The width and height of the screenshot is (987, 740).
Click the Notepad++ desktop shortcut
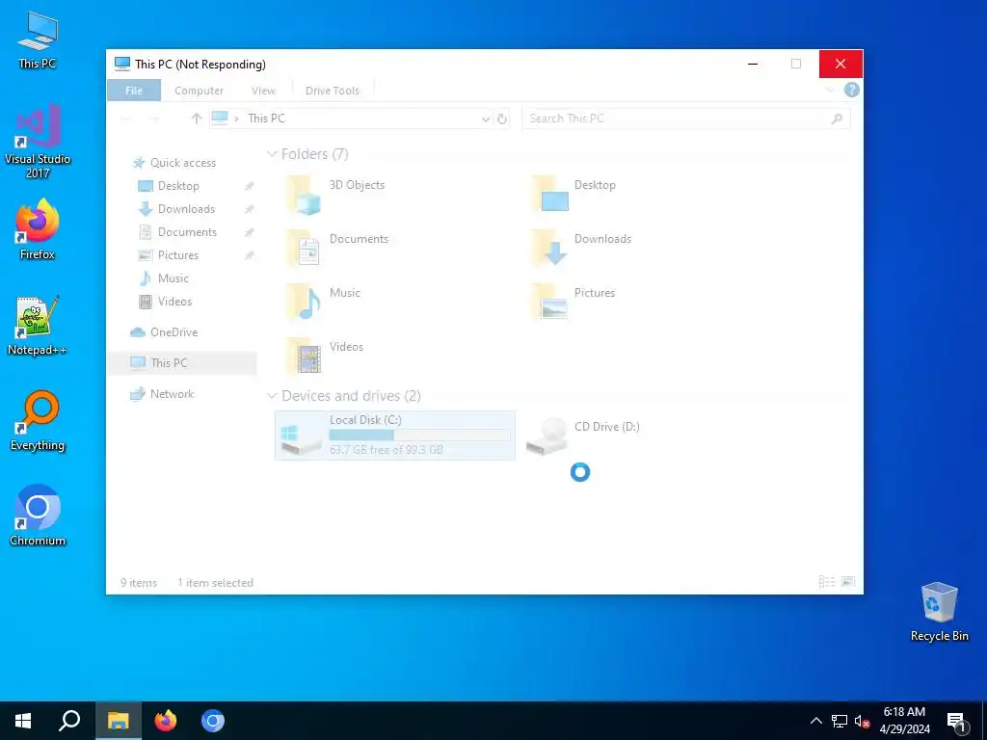[x=38, y=326]
